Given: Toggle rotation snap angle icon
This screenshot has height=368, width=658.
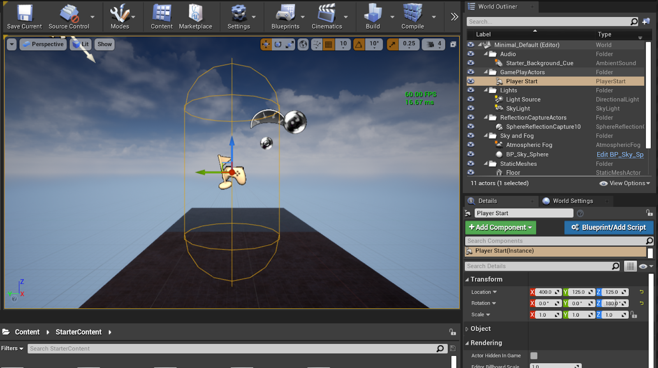Looking at the screenshot, I should [359, 44].
